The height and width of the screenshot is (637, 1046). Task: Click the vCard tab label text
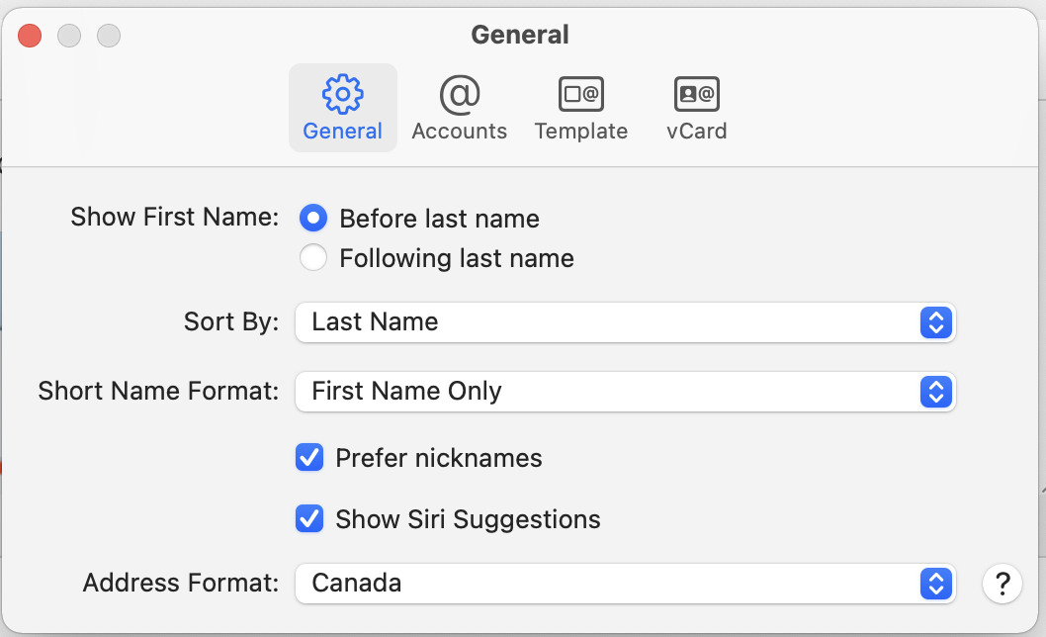[696, 132]
